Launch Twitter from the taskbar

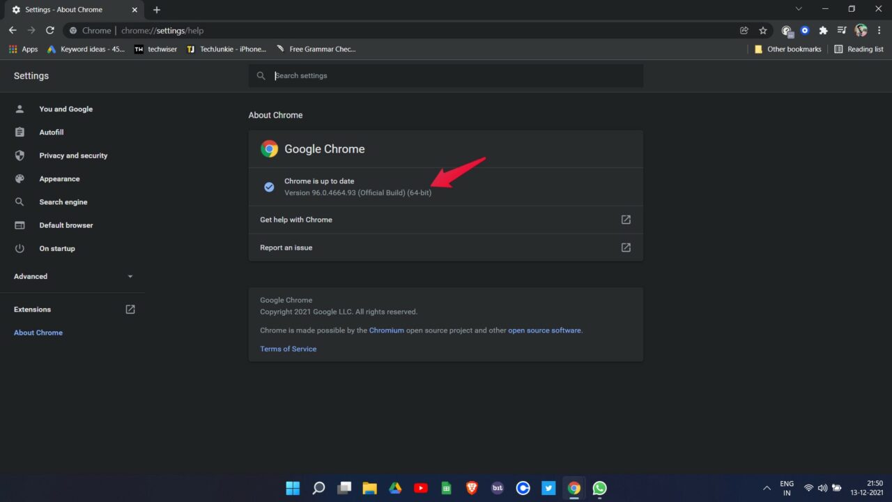[x=548, y=488]
